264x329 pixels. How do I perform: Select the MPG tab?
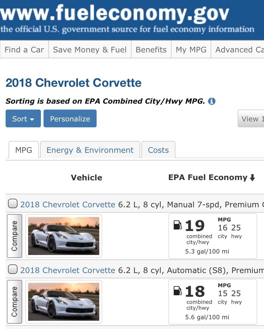24,150
